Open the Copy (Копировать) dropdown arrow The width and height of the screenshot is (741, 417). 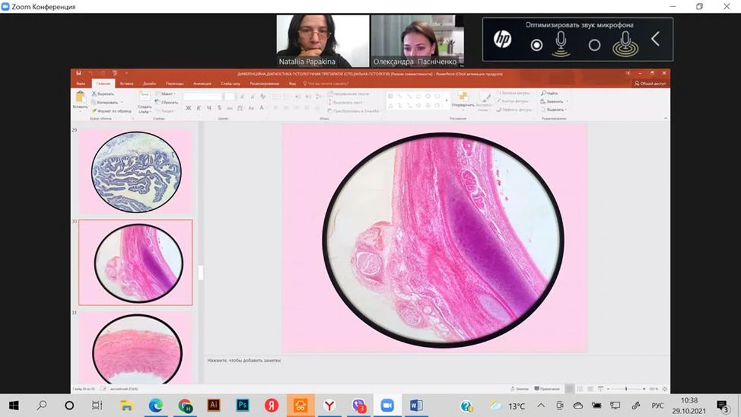click(122, 103)
